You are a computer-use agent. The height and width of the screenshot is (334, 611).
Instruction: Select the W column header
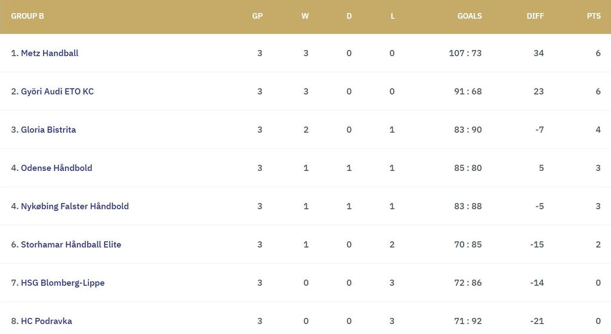click(x=305, y=16)
